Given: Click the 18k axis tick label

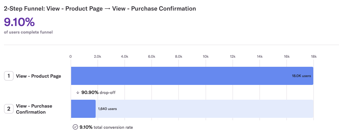Looking at the screenshot, I should [313, 57].
